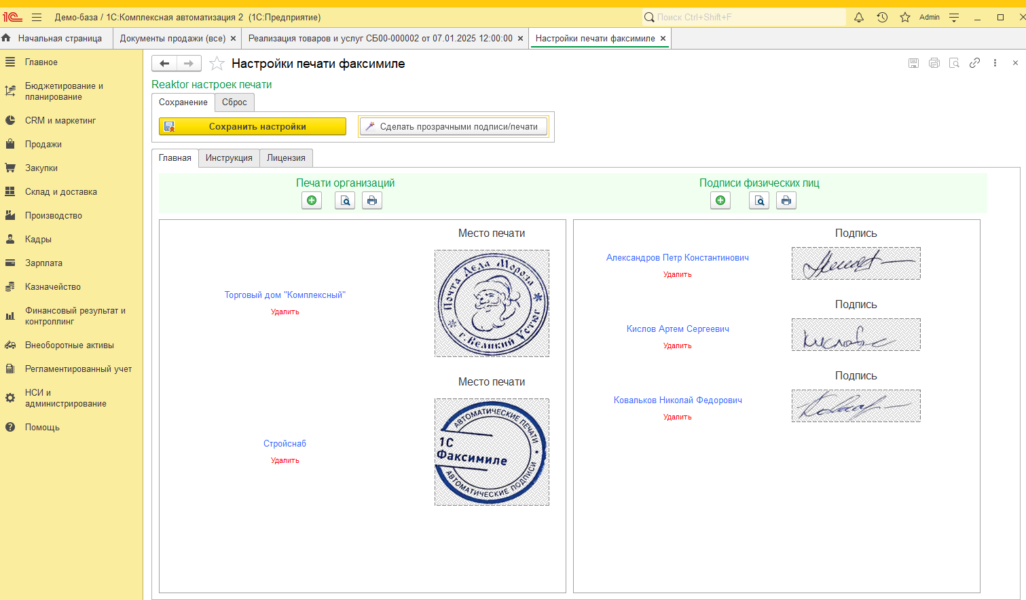The width and height of the screenshot is (1026, 600).
Task: Click Финансовый результат chart icon
Action: click(10, 316)
